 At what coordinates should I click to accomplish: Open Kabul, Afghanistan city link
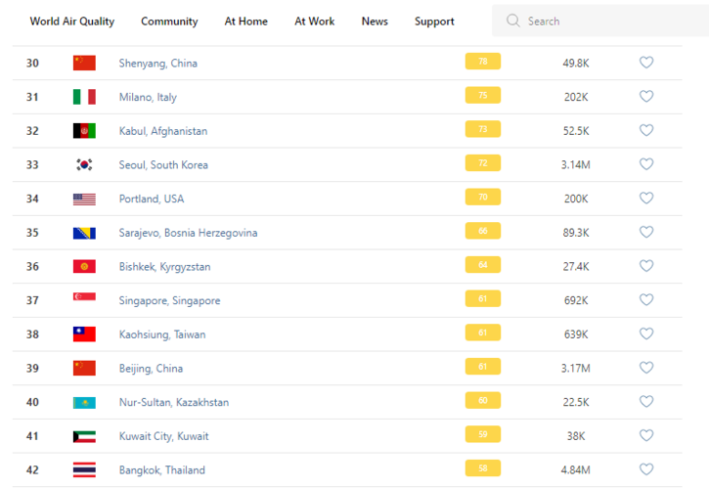point(162,131)
